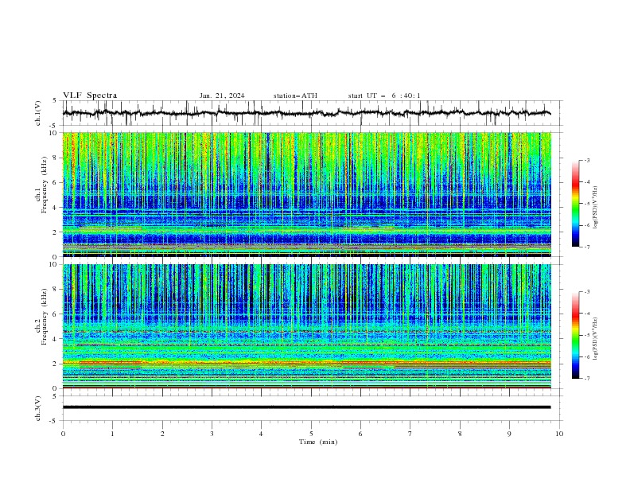Image resolution: width=630 pixels, height=487 pixels.
Task: Click the ch.1 Frequency (kHz) axis label
Action: pyautogui.click(x=41, y=185)
